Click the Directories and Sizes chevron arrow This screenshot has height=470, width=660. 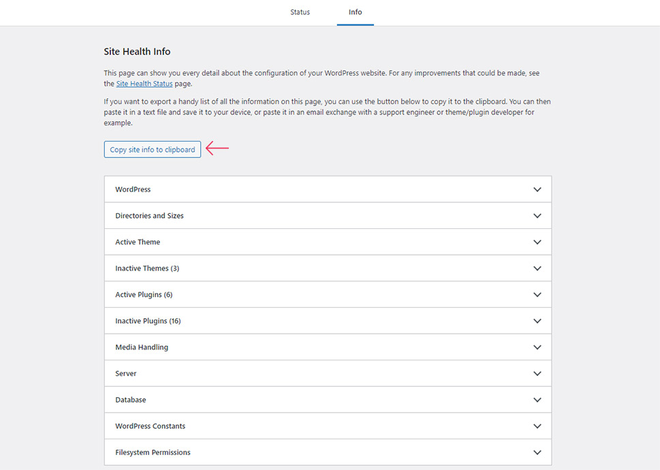tap(537, 216)
